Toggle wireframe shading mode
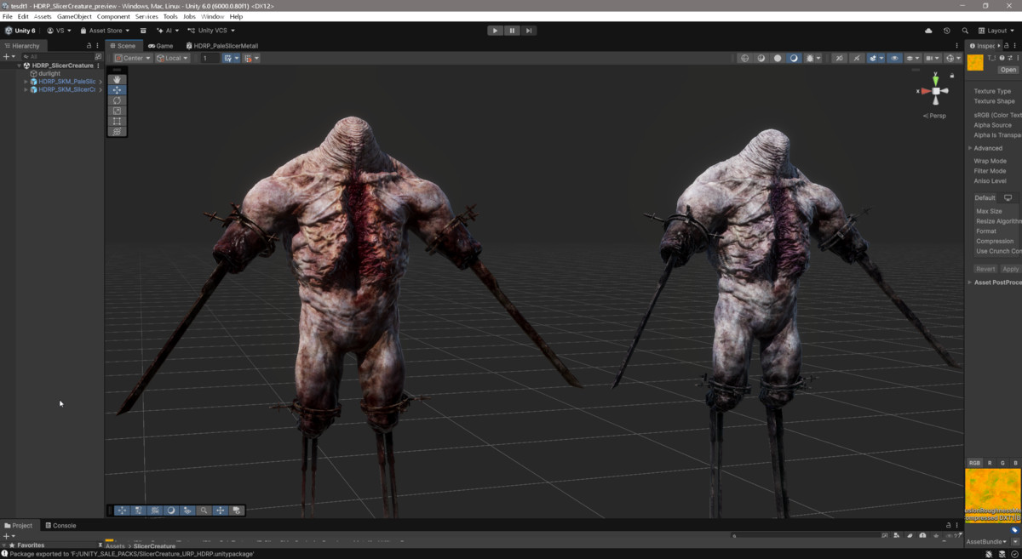1022x559 pixels. click(745, 58)
